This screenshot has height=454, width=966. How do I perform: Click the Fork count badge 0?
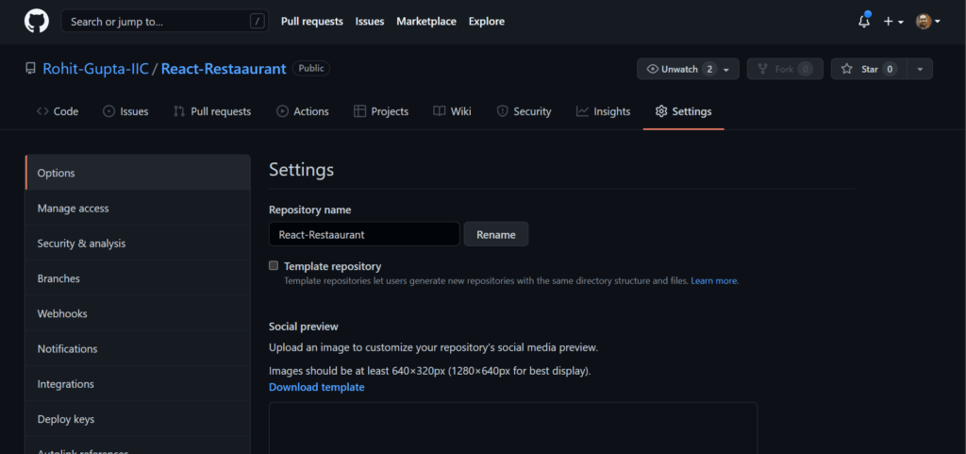click(x=806, y=69)
